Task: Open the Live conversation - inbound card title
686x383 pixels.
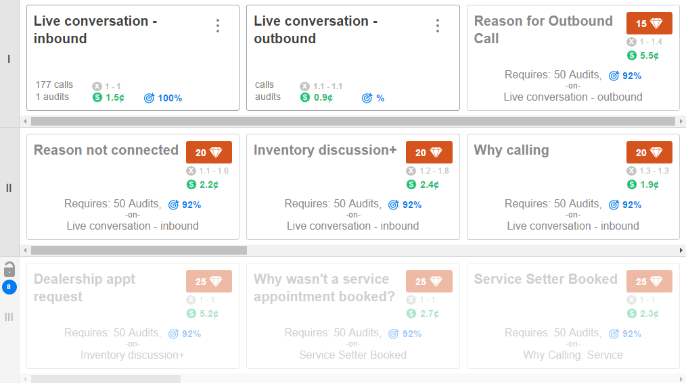Action: [95, 30]
